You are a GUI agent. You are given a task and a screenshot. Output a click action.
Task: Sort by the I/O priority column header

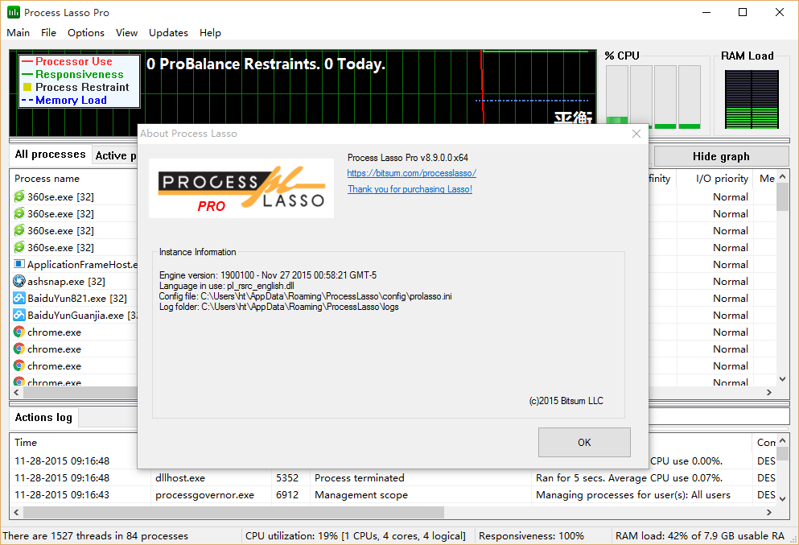(x=721, y=179)
